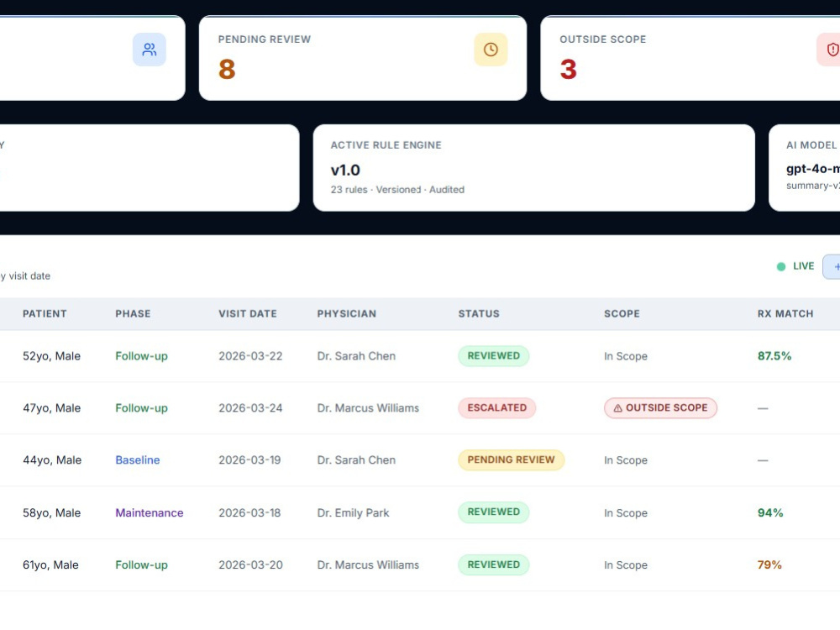Image resolution: width=840 pixels, height=630 pixels.
Task: Click Baseline phase link
Action: coord(138,460)
